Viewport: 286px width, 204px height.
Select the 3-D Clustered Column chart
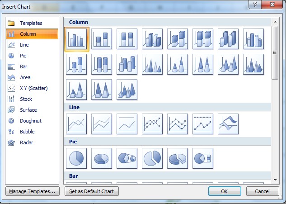pos(152,39)
